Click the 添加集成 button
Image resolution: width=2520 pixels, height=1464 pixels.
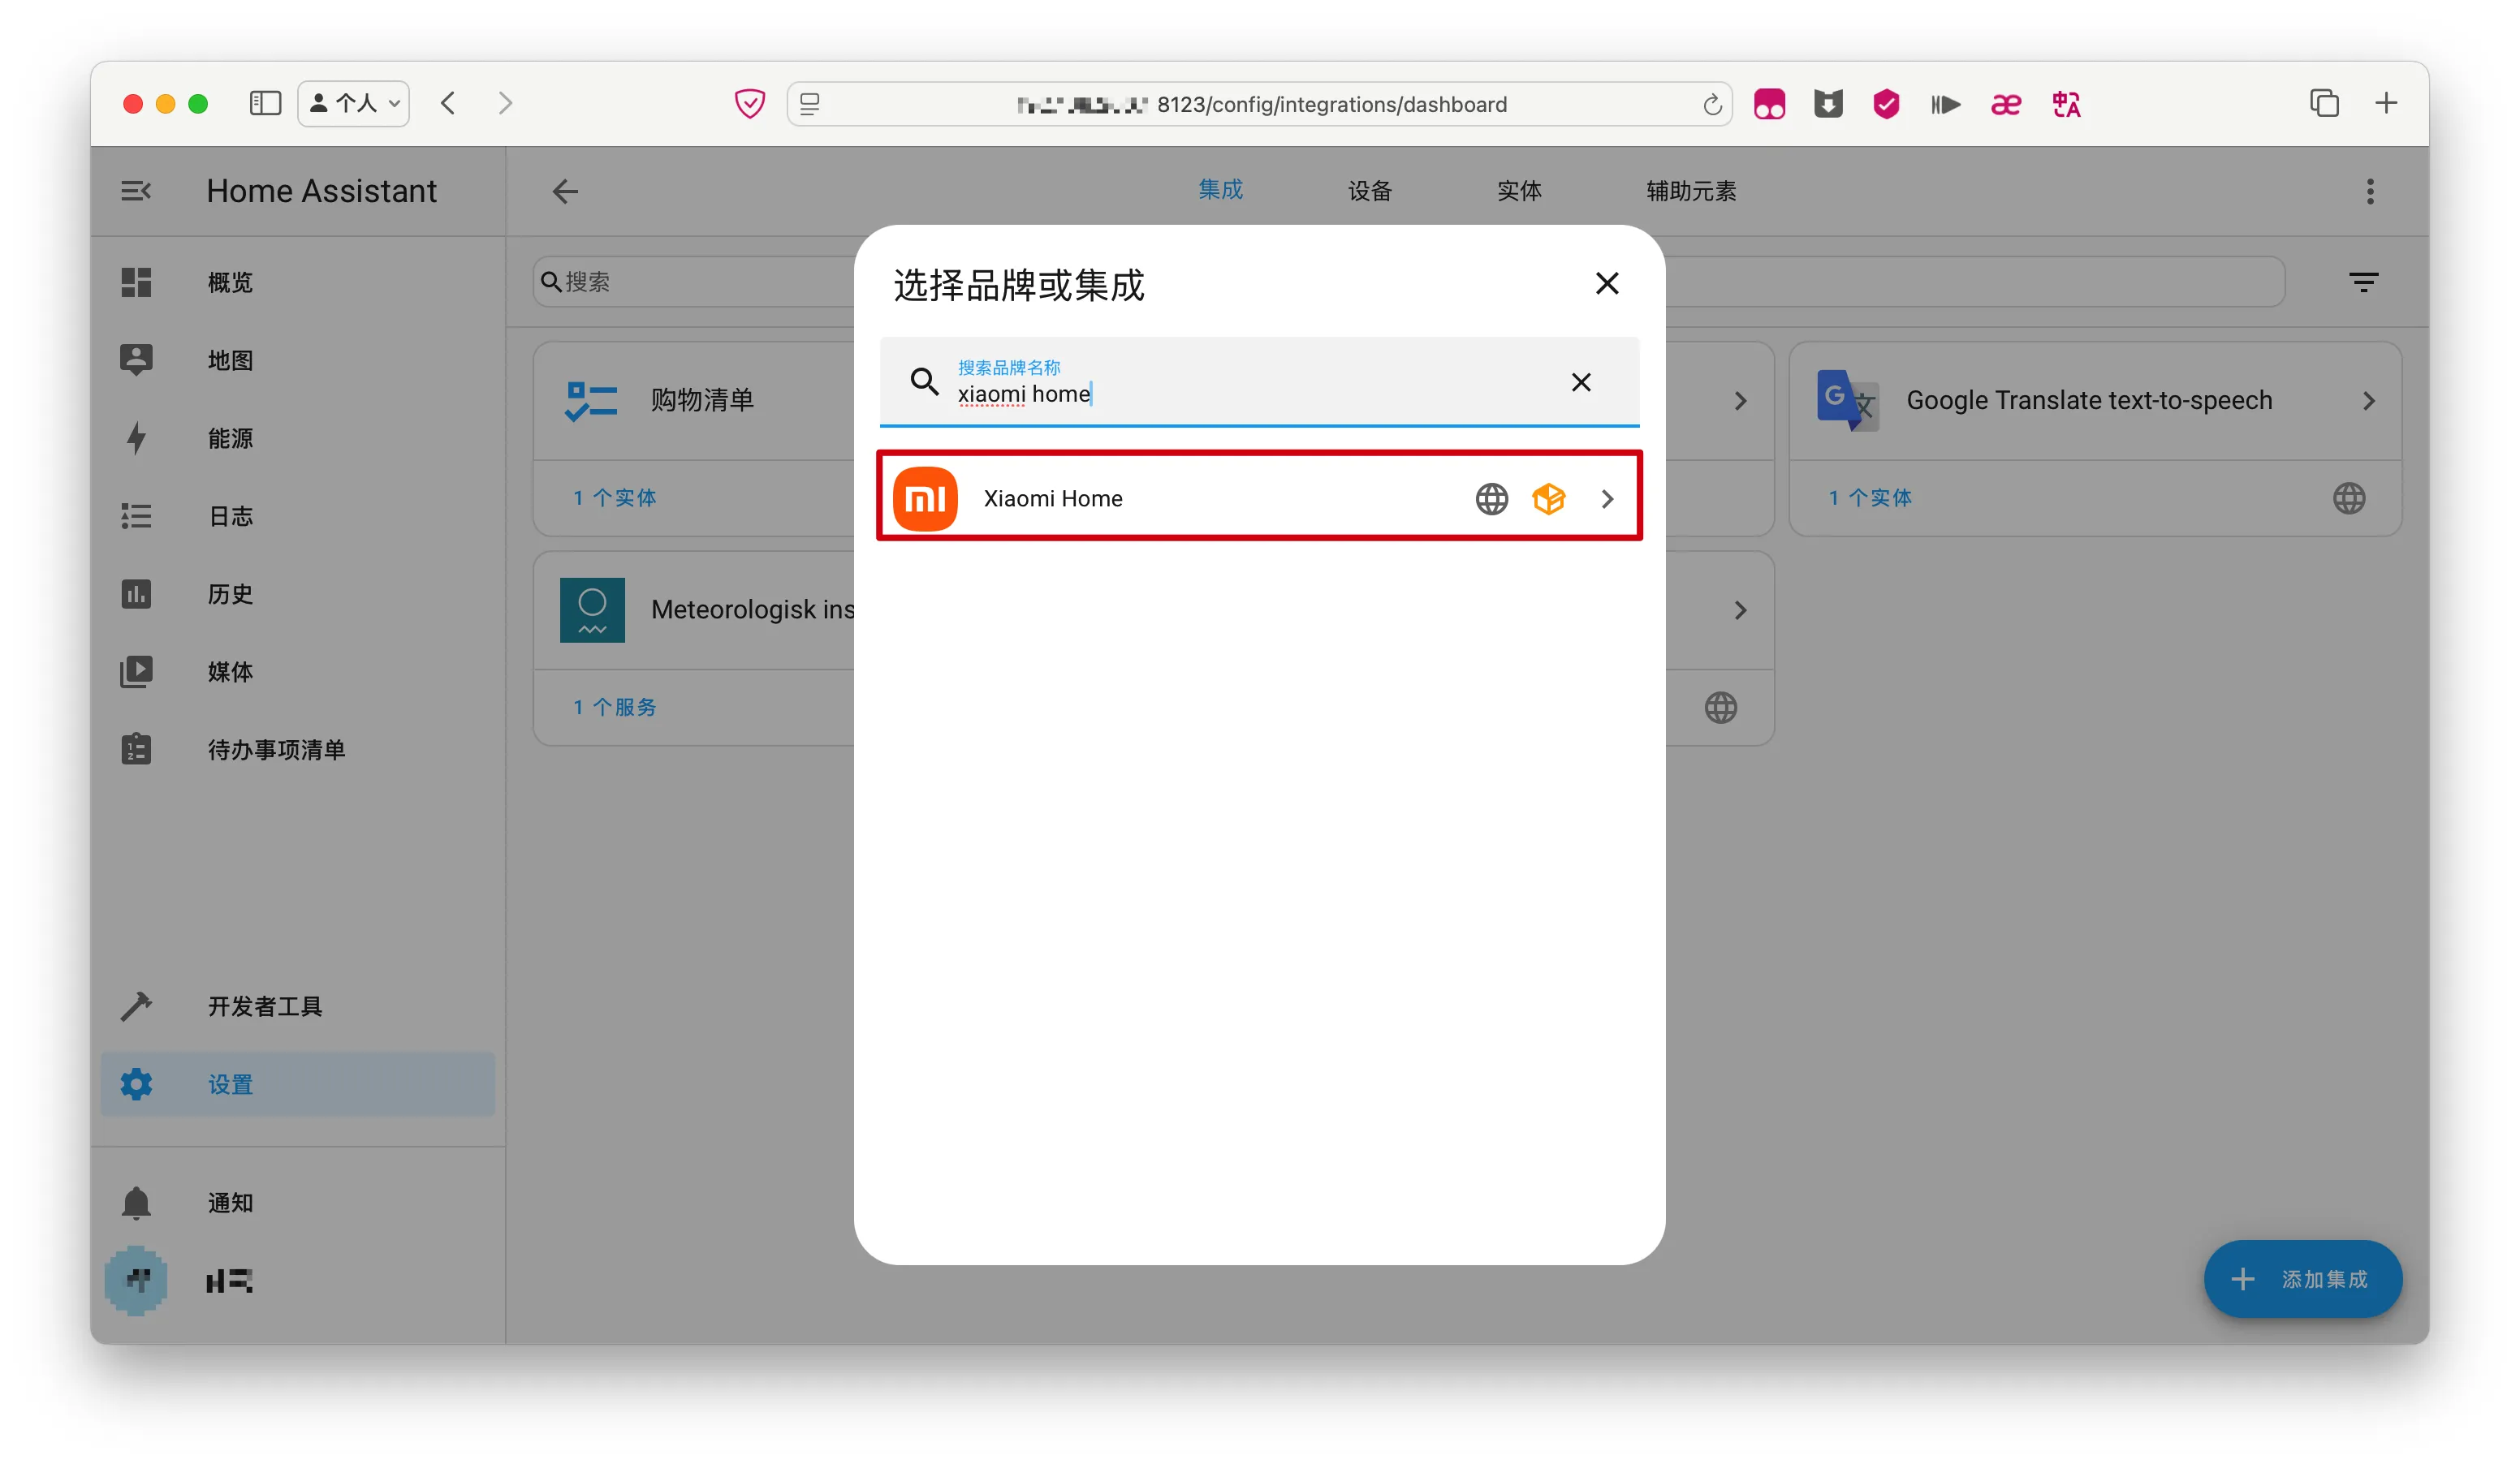coord(2303,1279)
